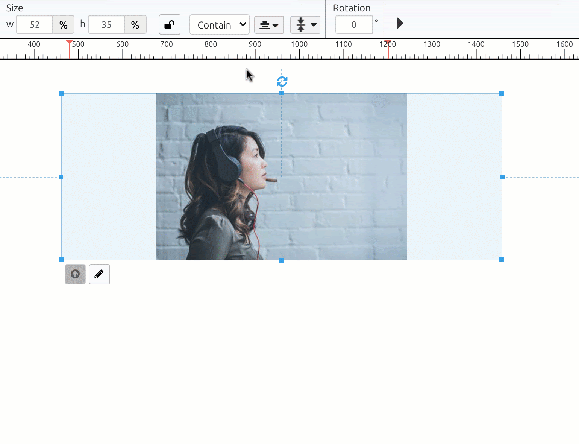Open the horizontal alignment dropdown
The width and height of the screenshot is (579, 444).
269,25
